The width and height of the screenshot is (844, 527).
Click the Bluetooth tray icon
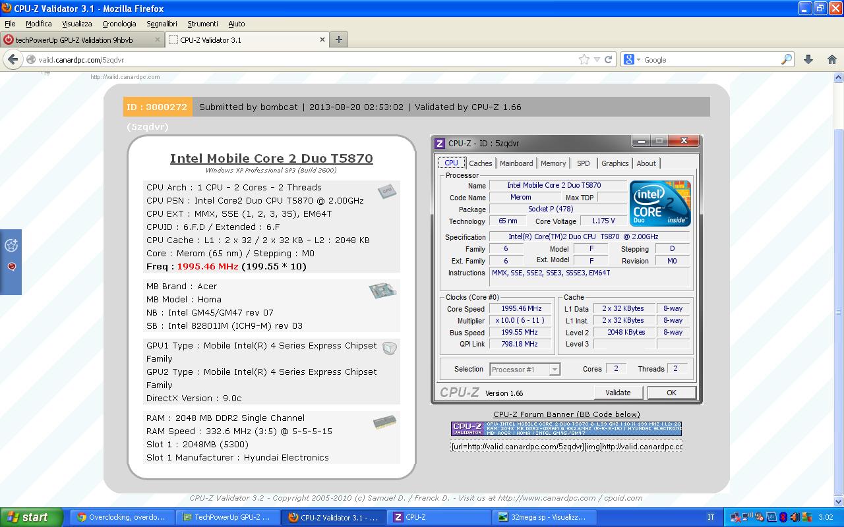784,518
